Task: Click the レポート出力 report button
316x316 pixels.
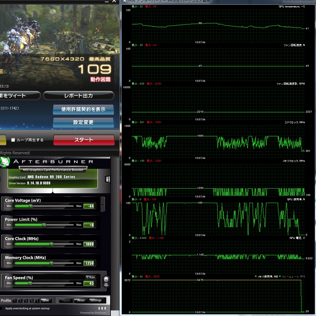Action: coord(78,96)
